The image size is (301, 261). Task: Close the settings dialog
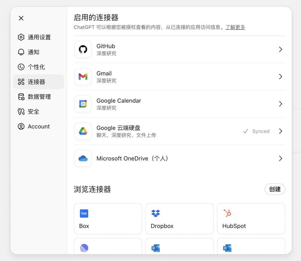click(21, 18)
